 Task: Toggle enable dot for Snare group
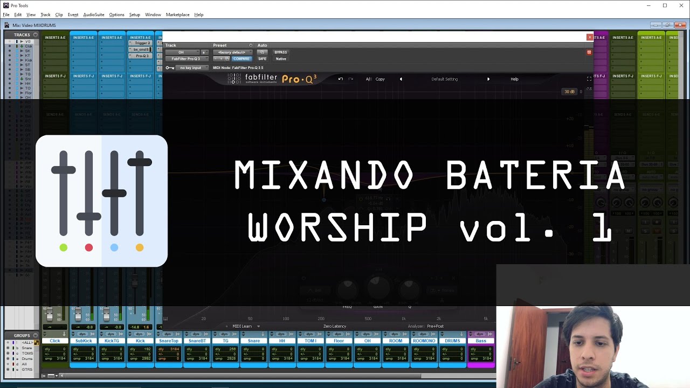[8, 348]
